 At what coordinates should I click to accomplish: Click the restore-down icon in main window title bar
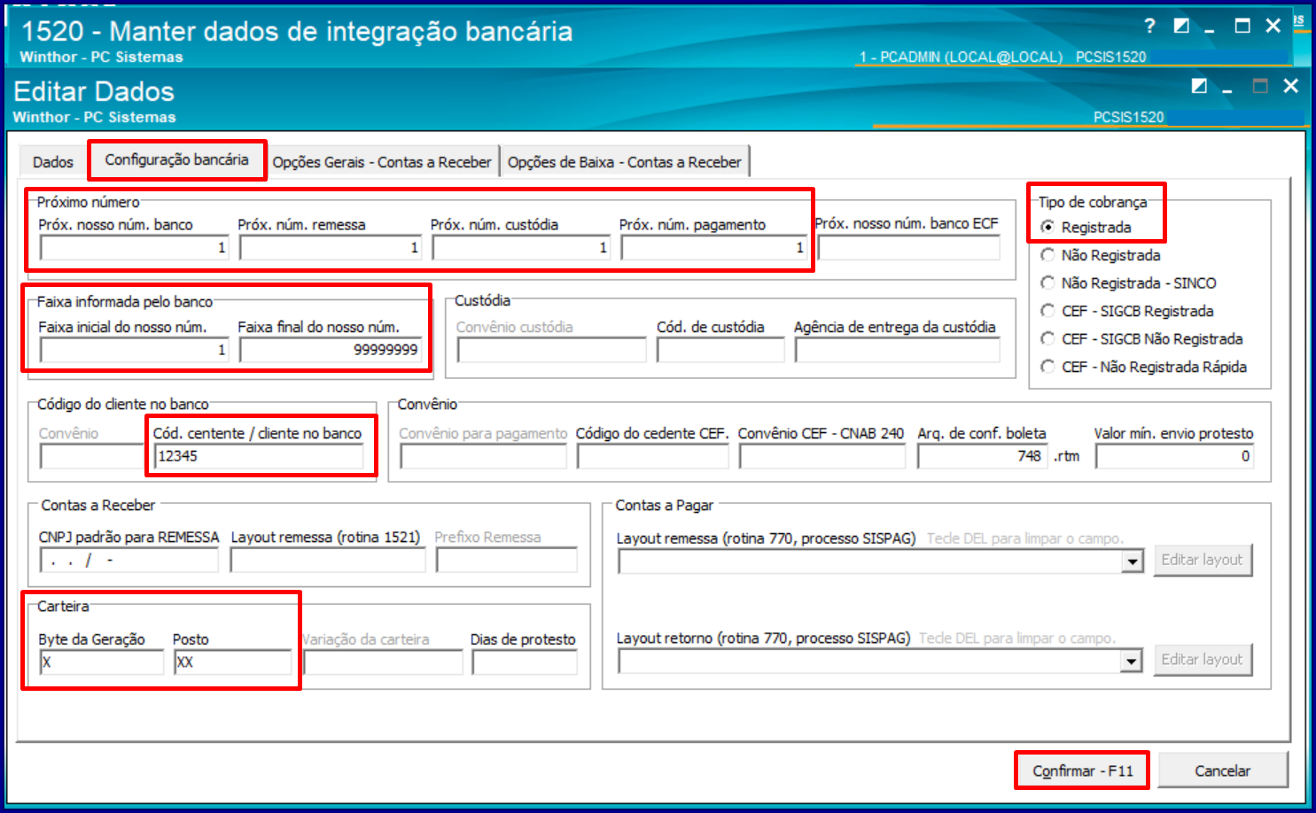click(1181, 26)
